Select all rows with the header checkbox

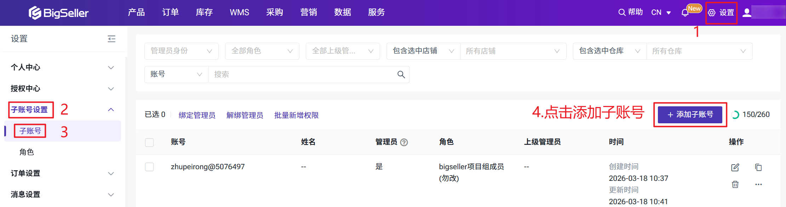coord(149,142)
